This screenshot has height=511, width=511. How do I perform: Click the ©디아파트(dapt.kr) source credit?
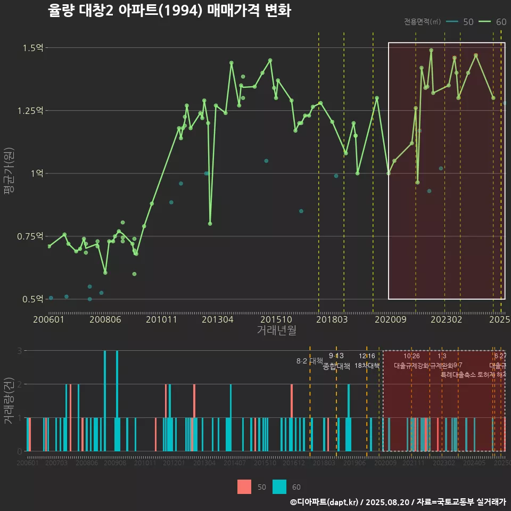(x=324, y=502)
